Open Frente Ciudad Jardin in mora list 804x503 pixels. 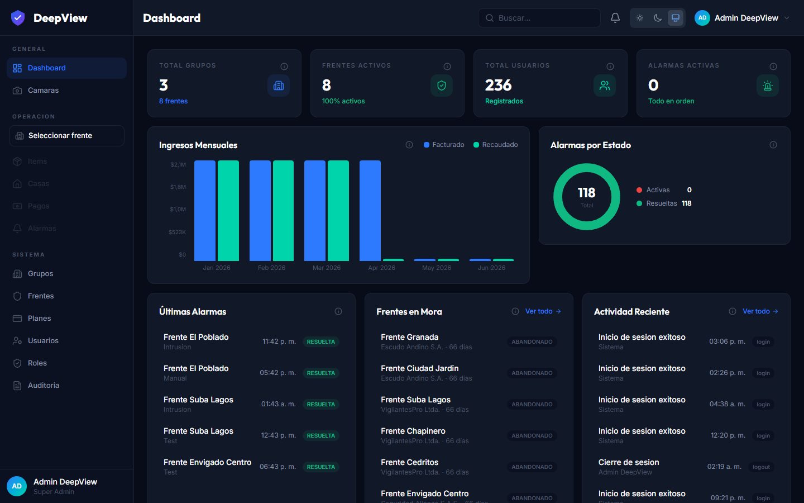[x=469, y=373]
